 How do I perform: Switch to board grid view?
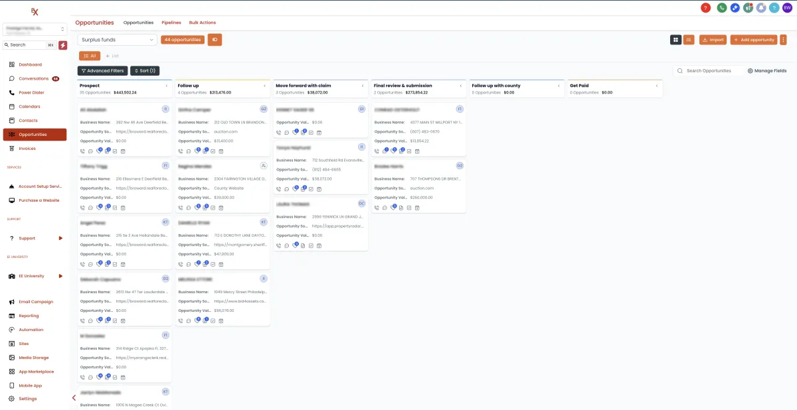point(675,40)
